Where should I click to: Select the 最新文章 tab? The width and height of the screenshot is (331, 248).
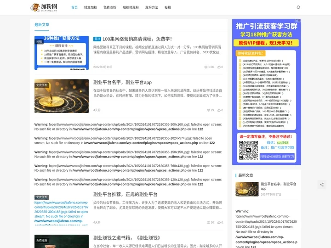click(x=42, y=25)
